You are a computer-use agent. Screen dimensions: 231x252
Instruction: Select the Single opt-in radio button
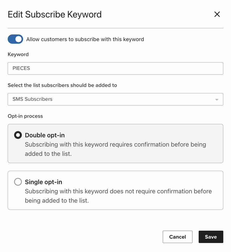click(18, 182)
